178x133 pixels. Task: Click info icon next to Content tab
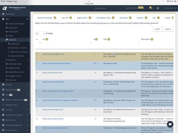(x=146, y=18)
